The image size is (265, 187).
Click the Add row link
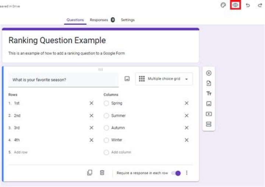(21, 152)
